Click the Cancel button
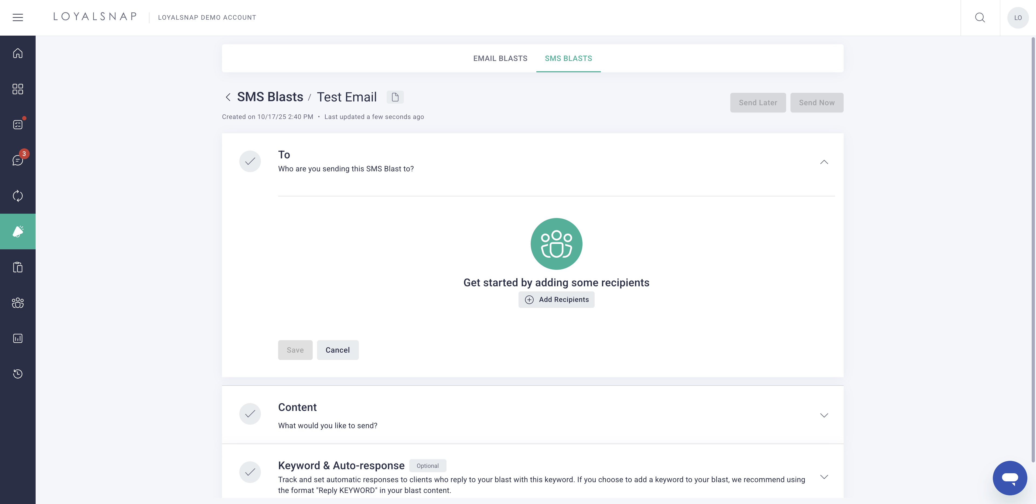Viewport: 1036px width, 504px height. tap(338, 350)
